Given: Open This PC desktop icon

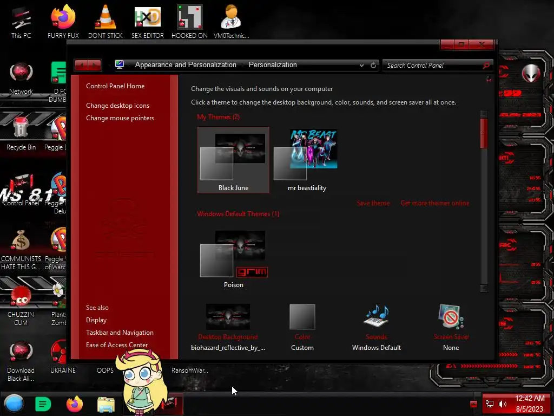Looking at the screenshot, I should 21,22.
